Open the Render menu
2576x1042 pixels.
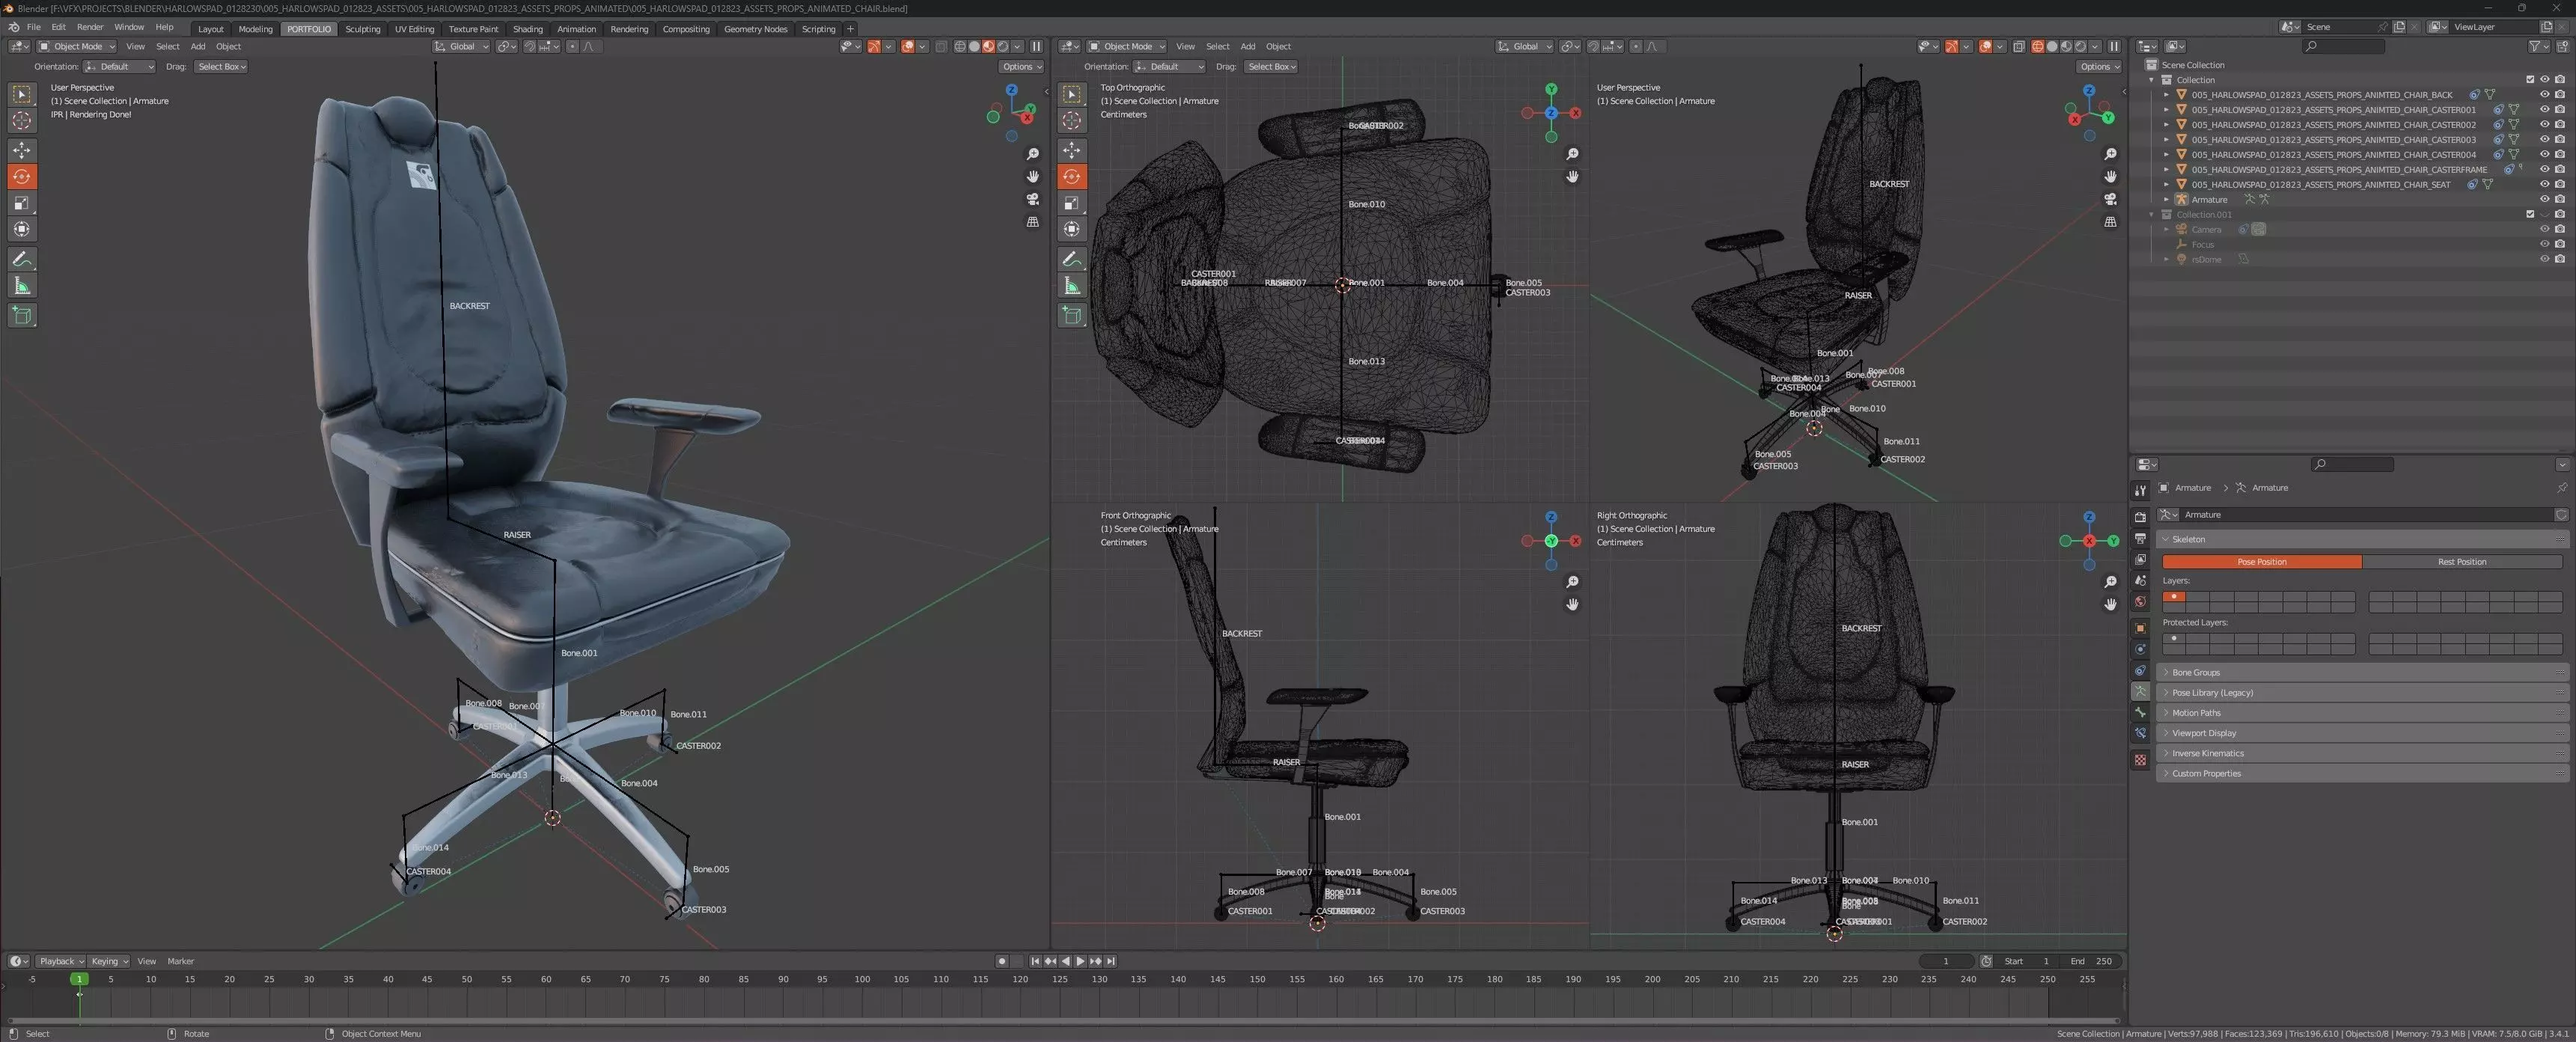point(90,27)
